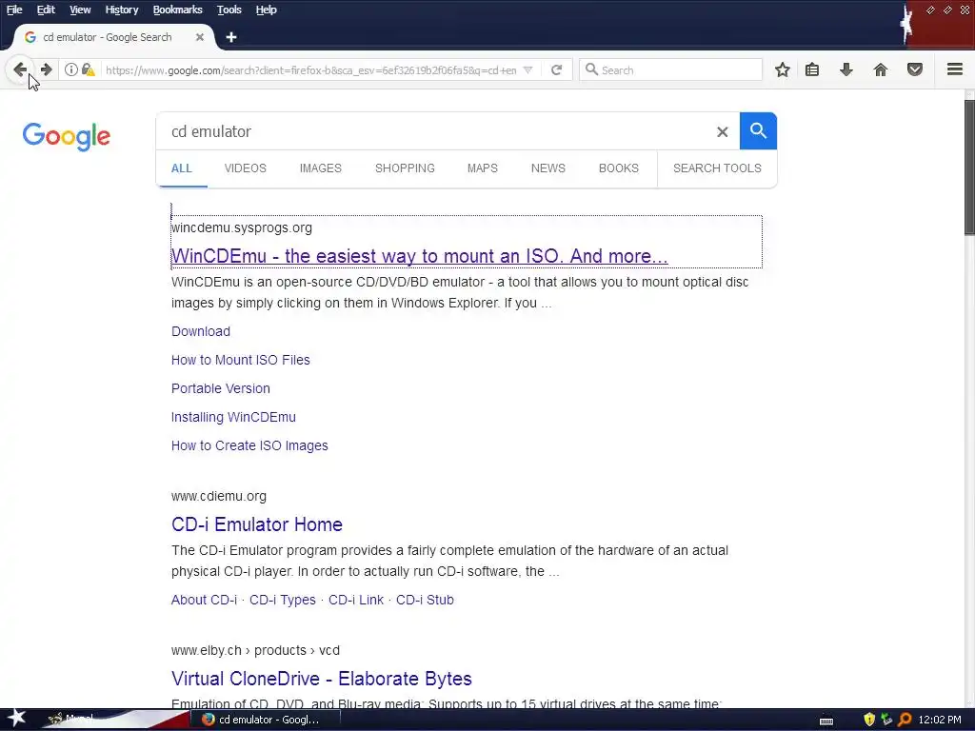This screenshot has width=975, height=731.
Task: Show site information via the info icon
Action: [71, 69]
